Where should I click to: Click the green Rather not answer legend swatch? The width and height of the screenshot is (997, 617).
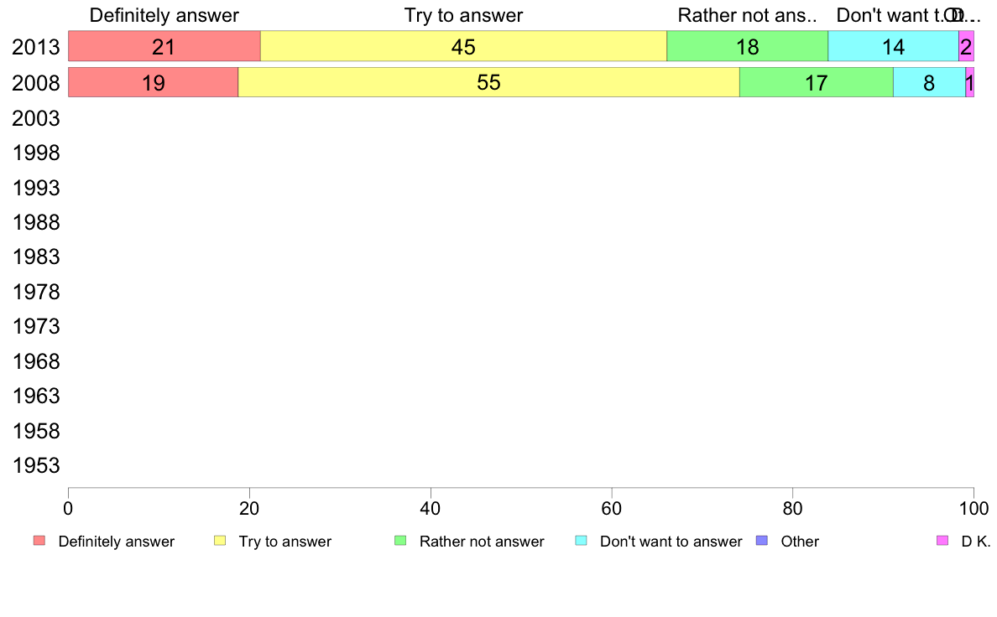[400, 541]
